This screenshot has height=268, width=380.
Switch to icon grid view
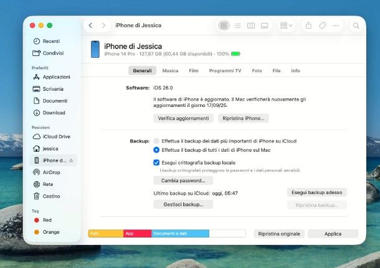coord(224,25)
